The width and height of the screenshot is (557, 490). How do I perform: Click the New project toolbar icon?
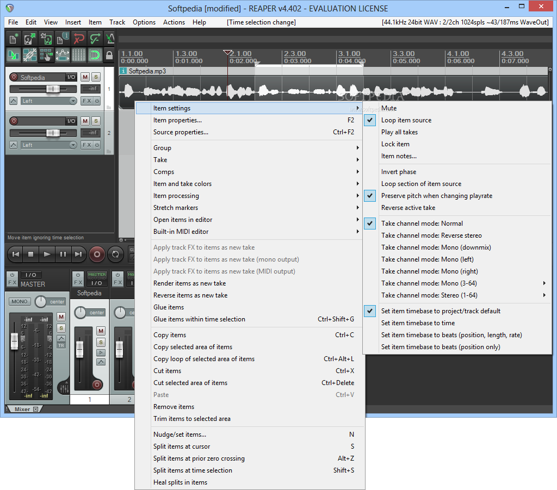tap(14, 39)
